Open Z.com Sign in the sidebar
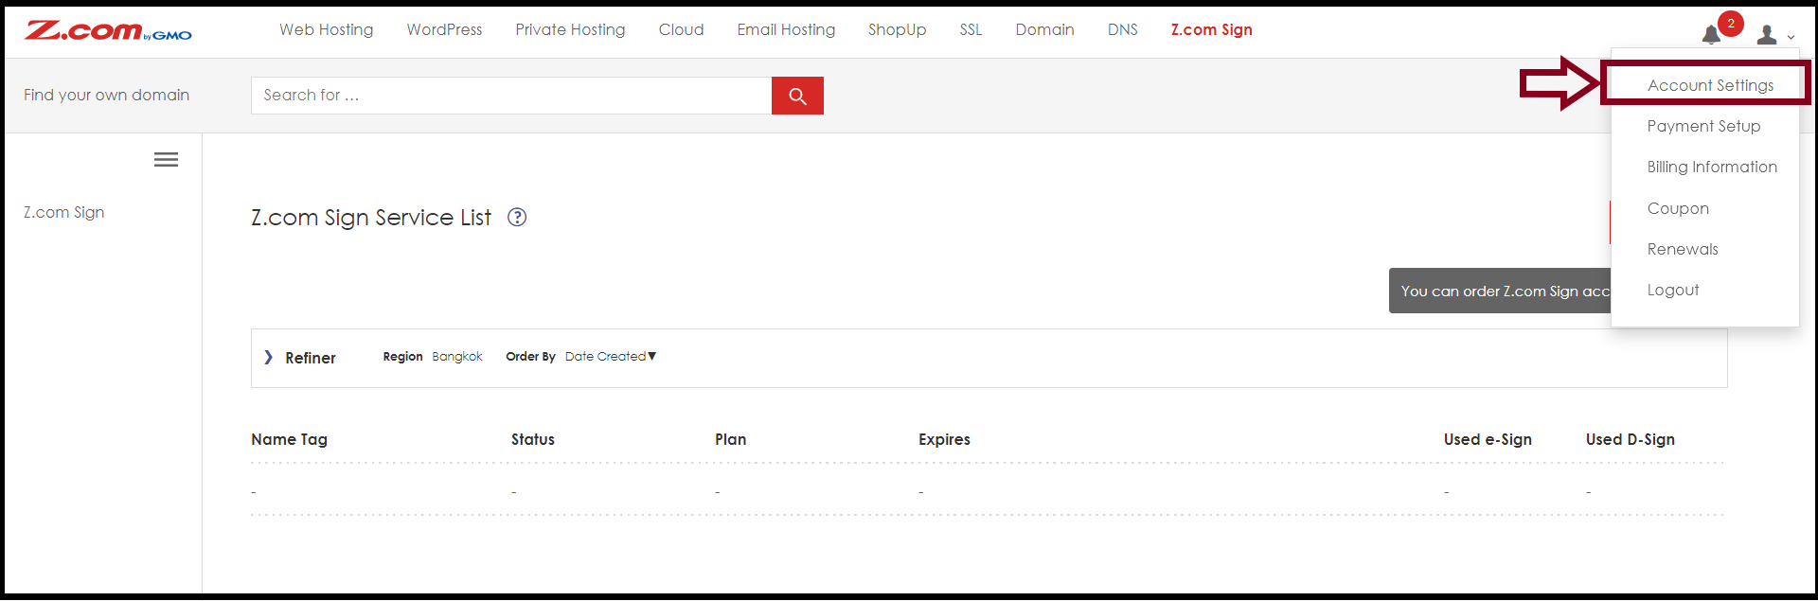The height and width of the screenshot is (601, 1818). coord(64,212)
